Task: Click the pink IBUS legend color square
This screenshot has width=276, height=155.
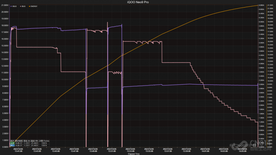Action: click(21, 6)
